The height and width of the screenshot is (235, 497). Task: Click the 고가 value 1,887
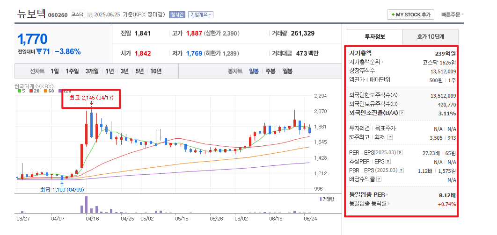(194, 33)
